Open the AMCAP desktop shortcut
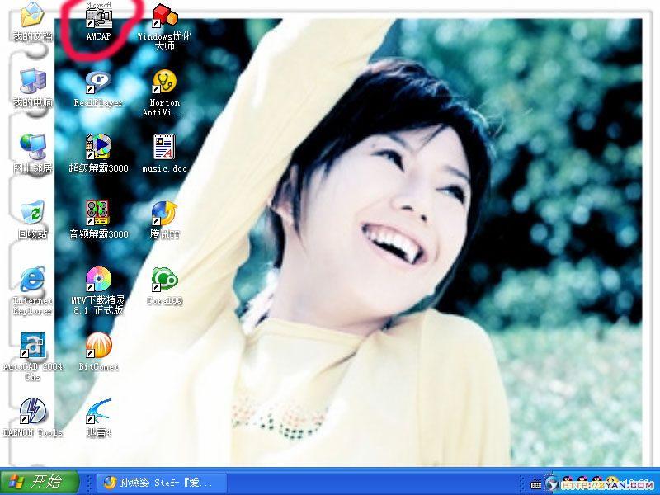Viewport: 660px width, 495px height. coord(98,16)
